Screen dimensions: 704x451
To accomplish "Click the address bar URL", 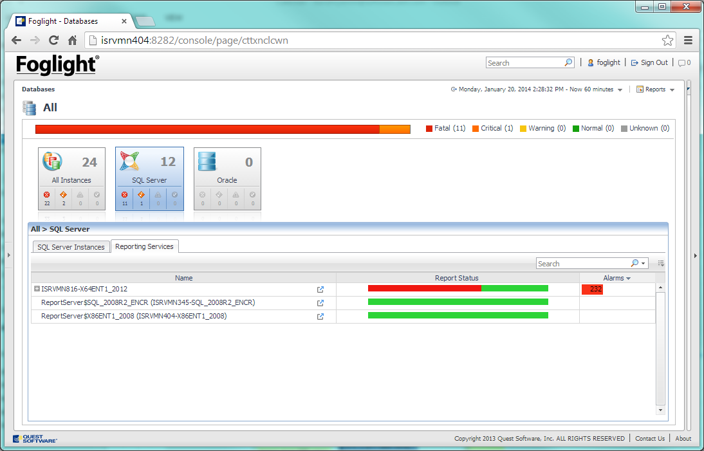I will click(x=194, y=41).
